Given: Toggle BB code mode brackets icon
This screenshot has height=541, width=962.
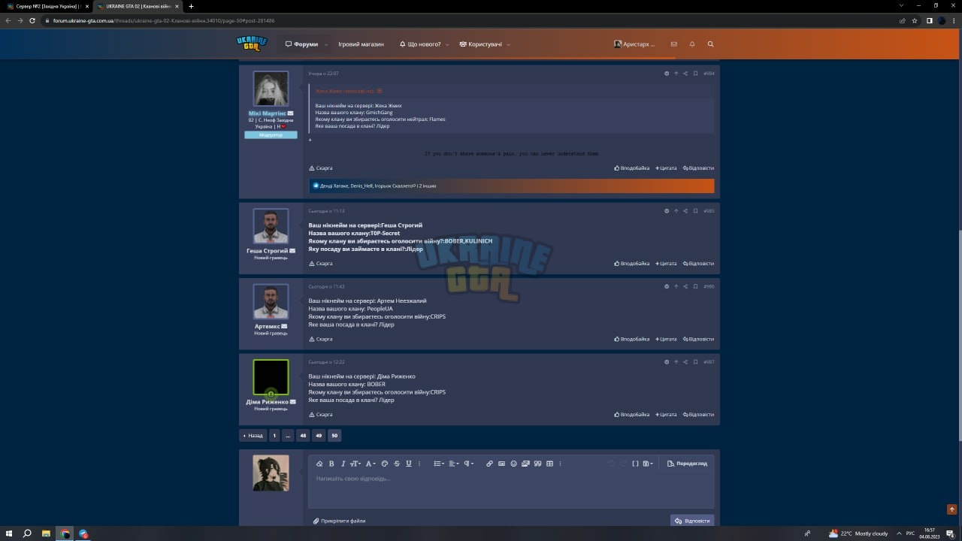Looking at the screenshot, I should [x=635, y=464].
